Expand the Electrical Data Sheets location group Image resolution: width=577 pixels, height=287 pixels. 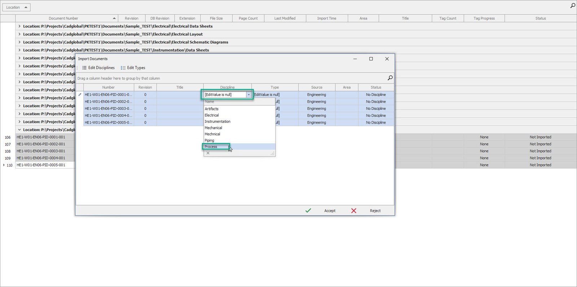(19, 26)
